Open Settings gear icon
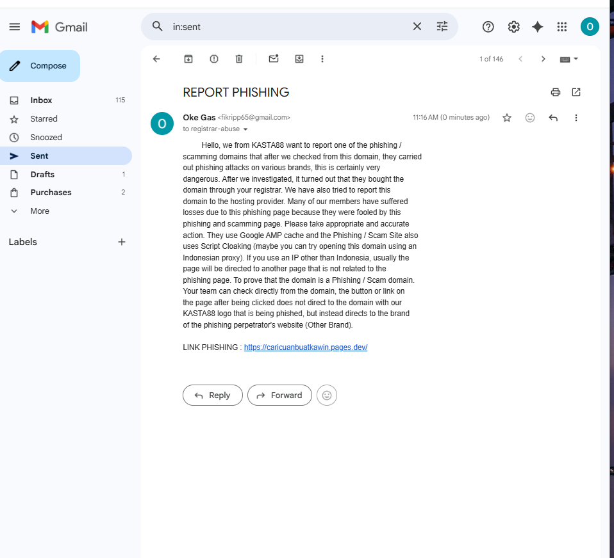614x558 pixels. (x=514, y=27)
